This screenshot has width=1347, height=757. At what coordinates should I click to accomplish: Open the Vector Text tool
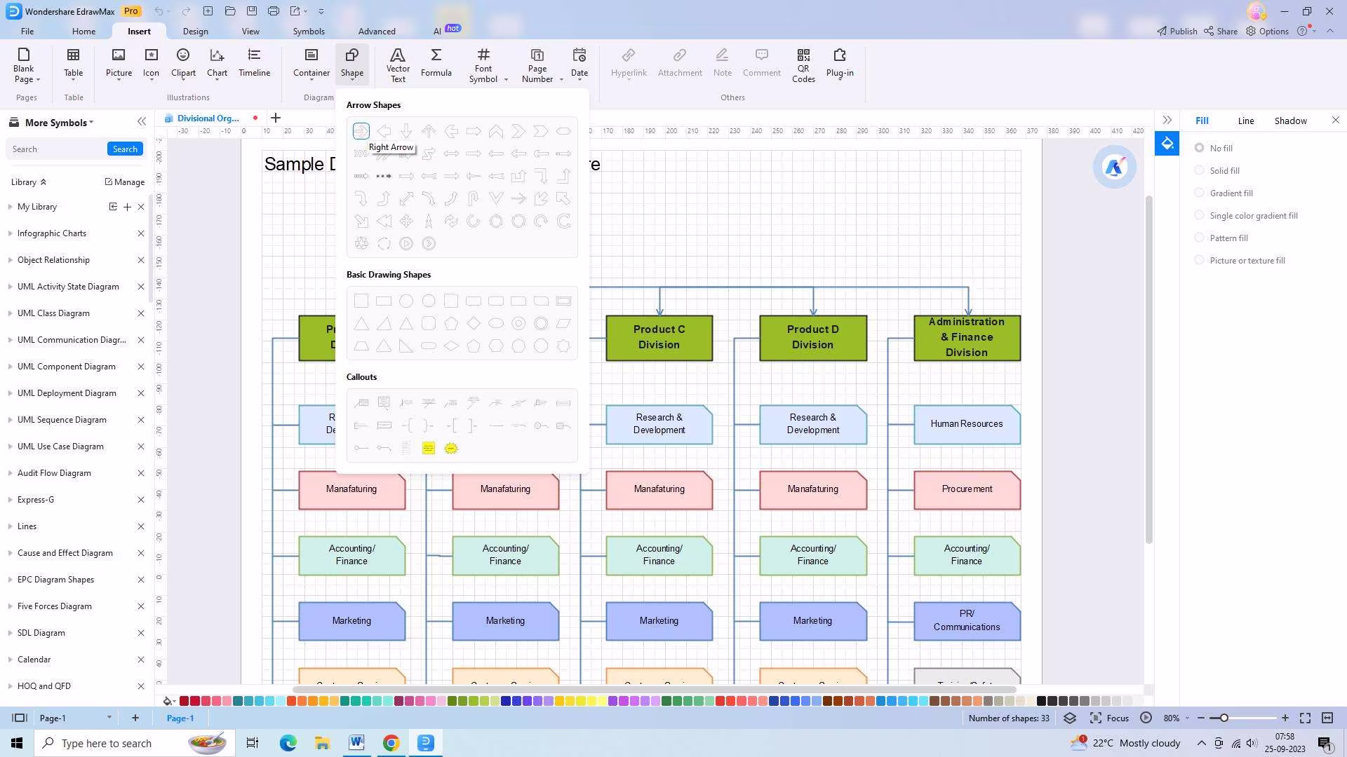398,64
